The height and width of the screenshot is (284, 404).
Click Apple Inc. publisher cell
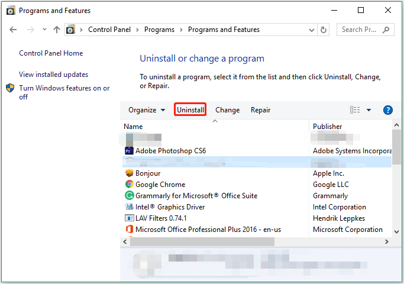pos(328,173)
